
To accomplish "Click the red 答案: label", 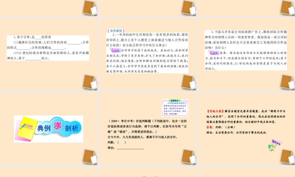I will [x=210, y=127].
